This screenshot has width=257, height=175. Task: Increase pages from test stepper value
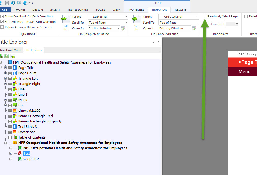pos(237,23)
